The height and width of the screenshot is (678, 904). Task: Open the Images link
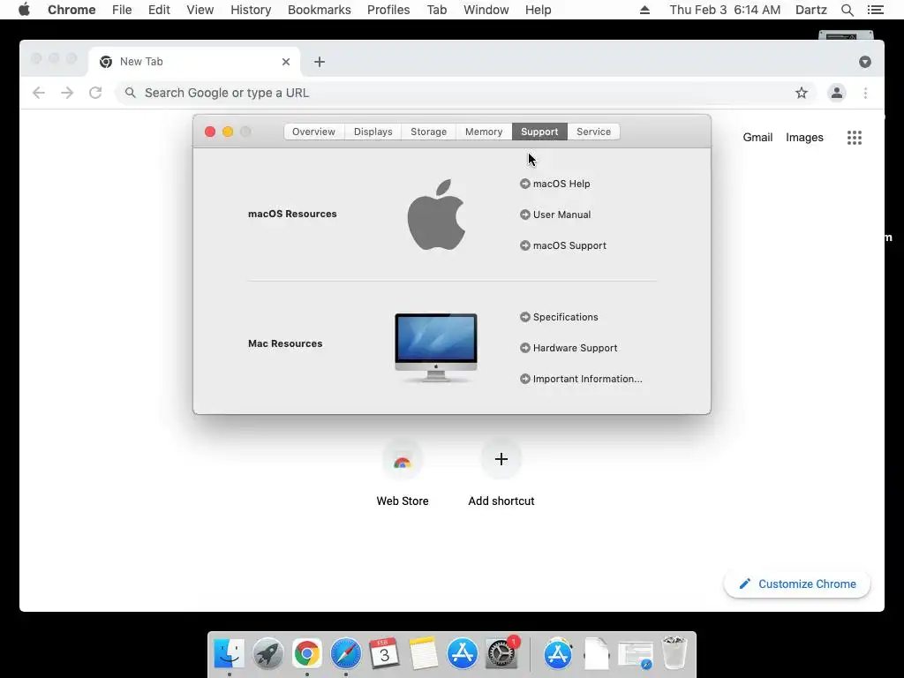(x=804, y=137)
